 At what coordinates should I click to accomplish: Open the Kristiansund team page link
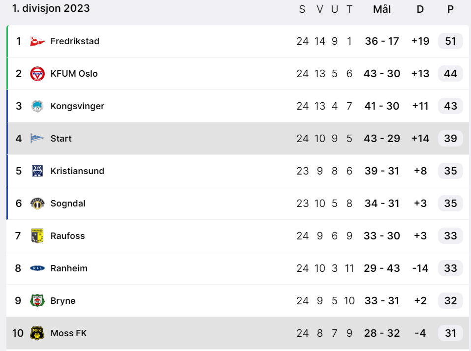(77, 171)
